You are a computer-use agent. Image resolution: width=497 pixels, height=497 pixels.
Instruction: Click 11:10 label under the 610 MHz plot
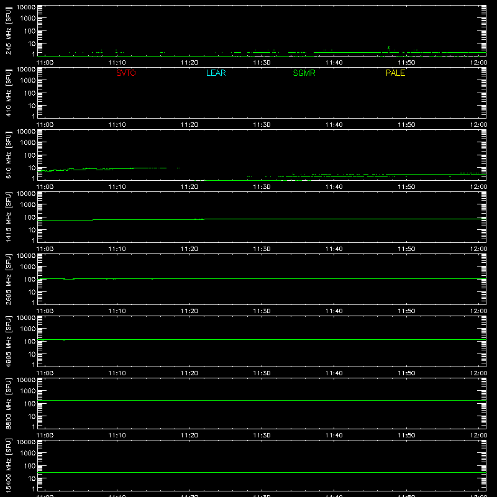tap(117, 187)
